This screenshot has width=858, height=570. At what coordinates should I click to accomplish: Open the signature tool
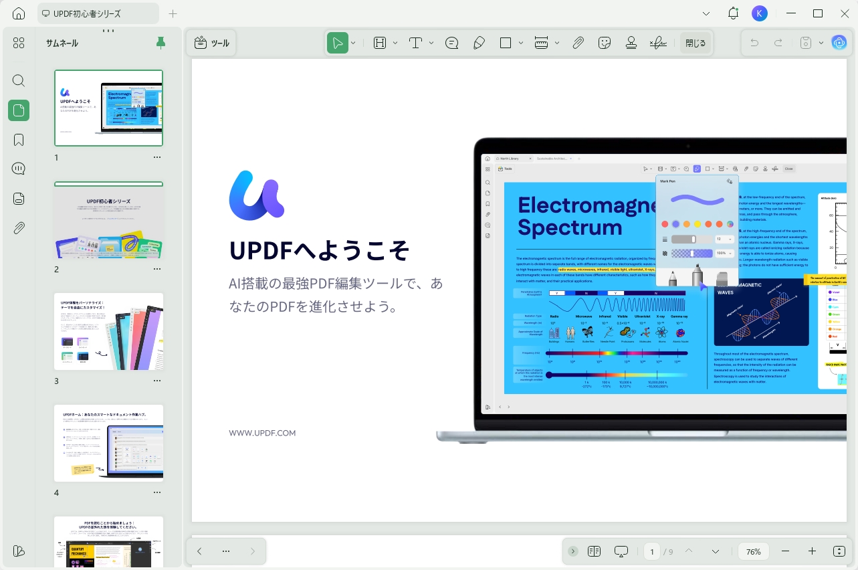pyautogui.click(x=658, y=43)
